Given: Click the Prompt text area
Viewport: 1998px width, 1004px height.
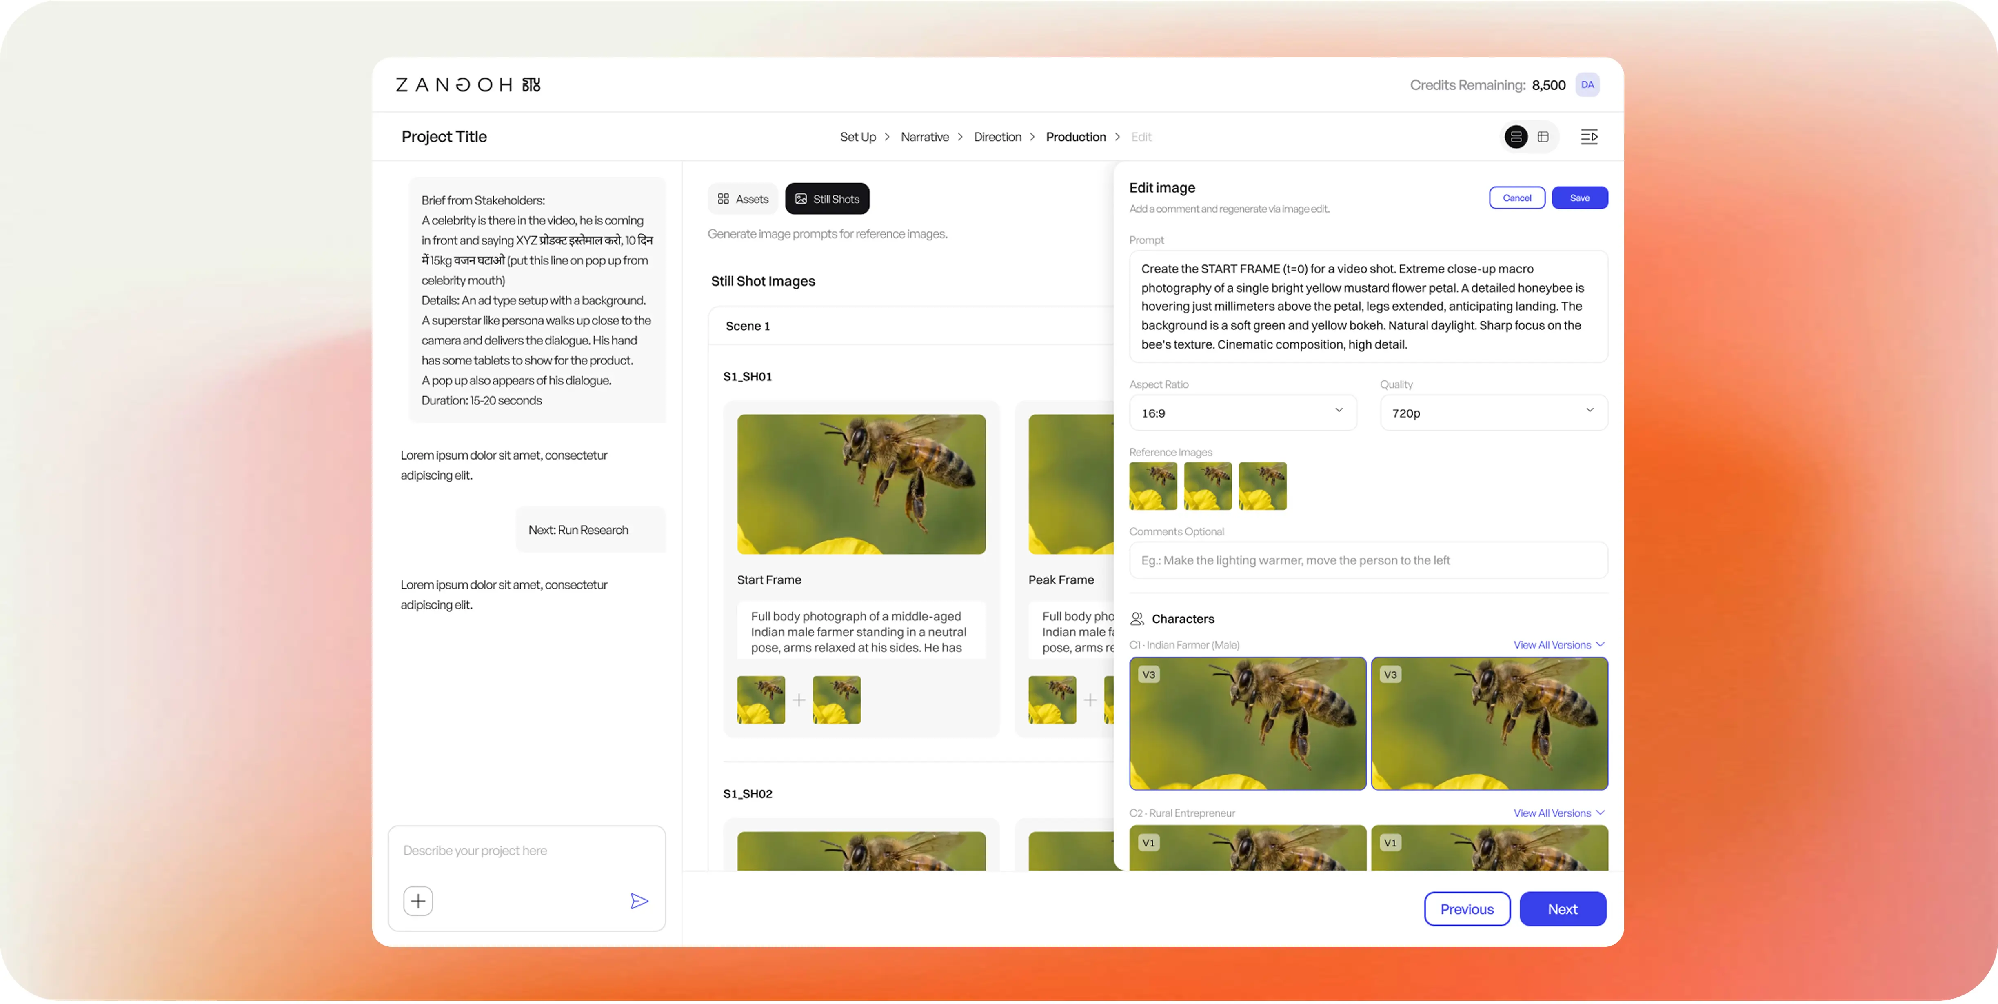Looking at the screenshot, I should click(x=1368, y=307).
